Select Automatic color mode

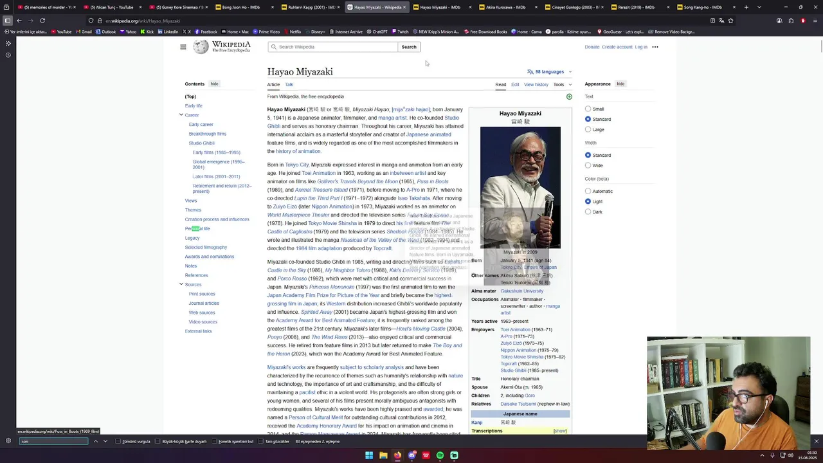588,192
